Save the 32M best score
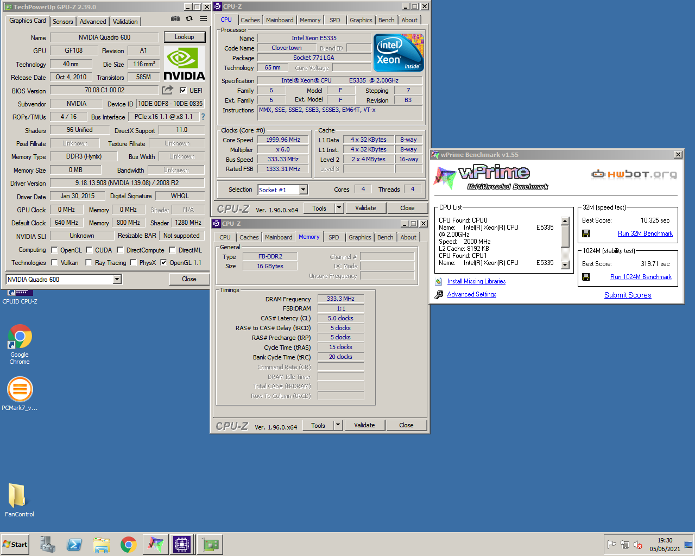695x556 pixels. (586, 233)
